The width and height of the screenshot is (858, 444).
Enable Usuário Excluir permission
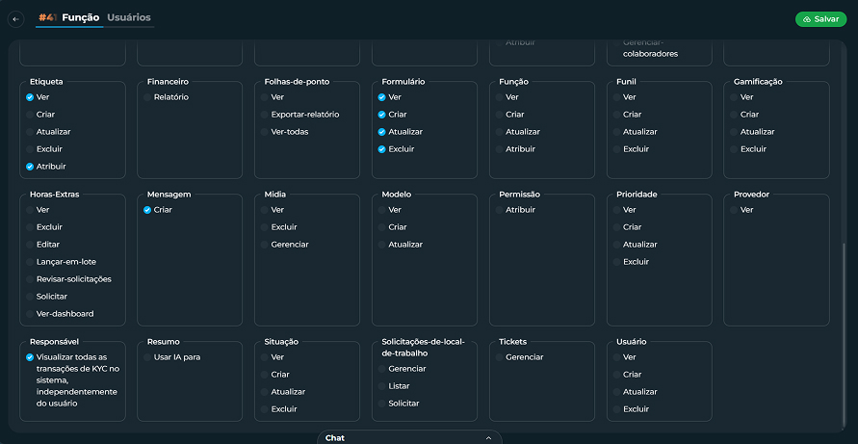(x=616, y=409)
